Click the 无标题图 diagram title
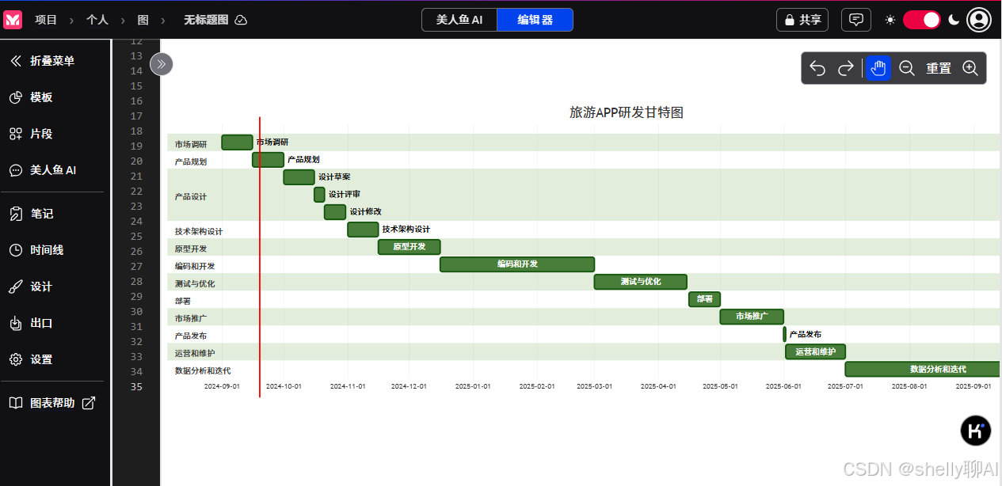The width and height of the screenshot is (1002, 486). (205, 20)
